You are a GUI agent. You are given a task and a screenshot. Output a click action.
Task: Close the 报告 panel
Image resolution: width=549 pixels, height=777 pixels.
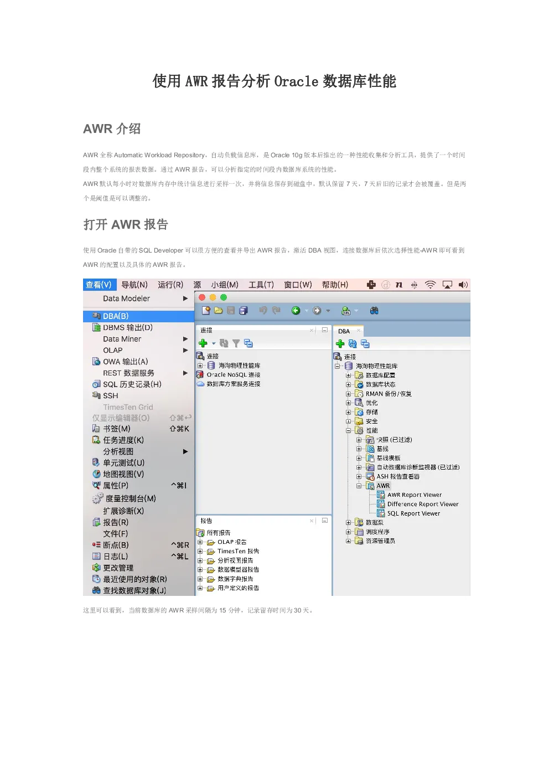312,521
